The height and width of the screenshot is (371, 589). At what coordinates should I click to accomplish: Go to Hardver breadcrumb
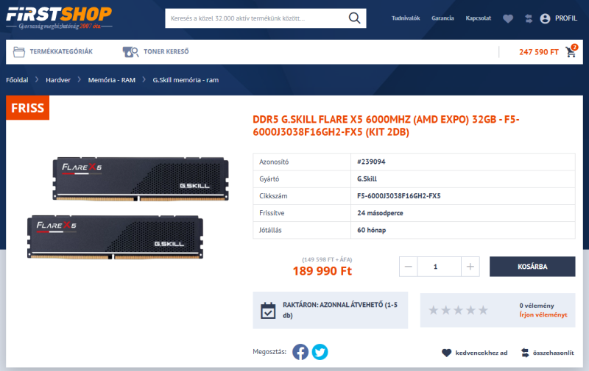(58, 80)
